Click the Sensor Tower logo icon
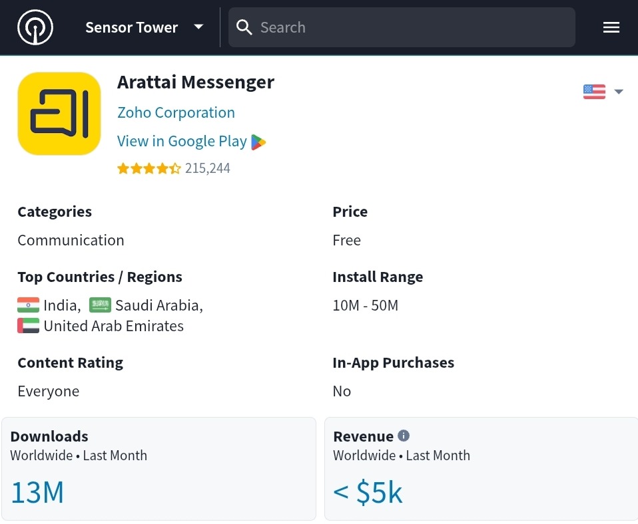The height and width of the screenshot is (524, 638). pyautogui.click(x=35, y=27)
